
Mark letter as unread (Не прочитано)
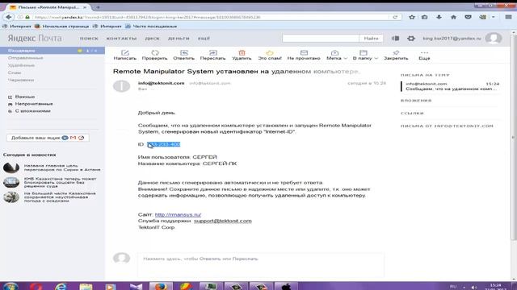[x=304, y=55]
